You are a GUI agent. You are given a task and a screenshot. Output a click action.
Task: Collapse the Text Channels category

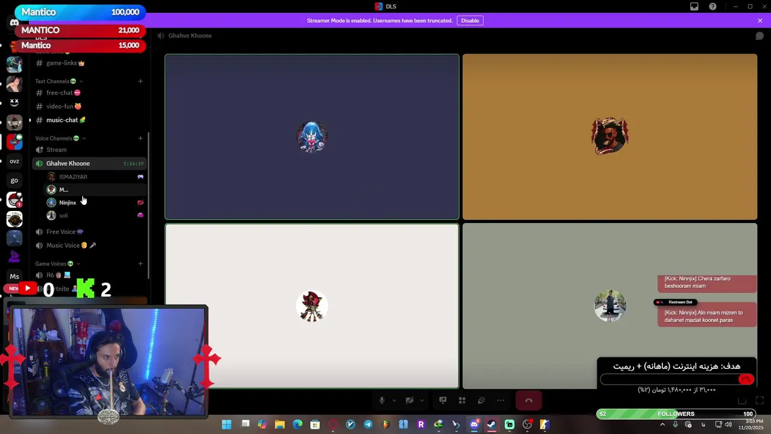click(x=58, y=81)
